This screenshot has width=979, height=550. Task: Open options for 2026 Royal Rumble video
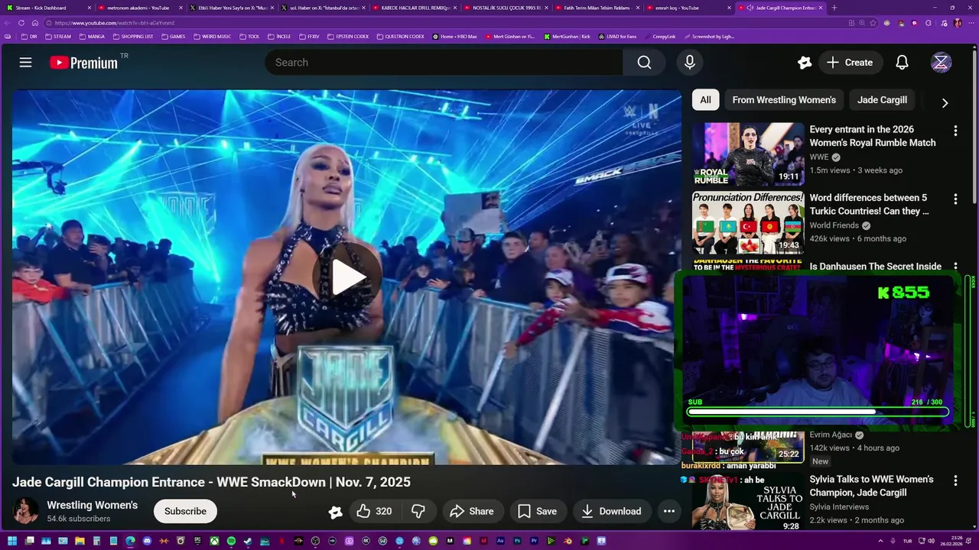[955, 131]
